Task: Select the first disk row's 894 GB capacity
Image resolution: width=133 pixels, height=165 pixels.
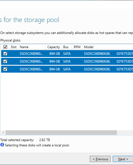Action: (x=55, y=54)
